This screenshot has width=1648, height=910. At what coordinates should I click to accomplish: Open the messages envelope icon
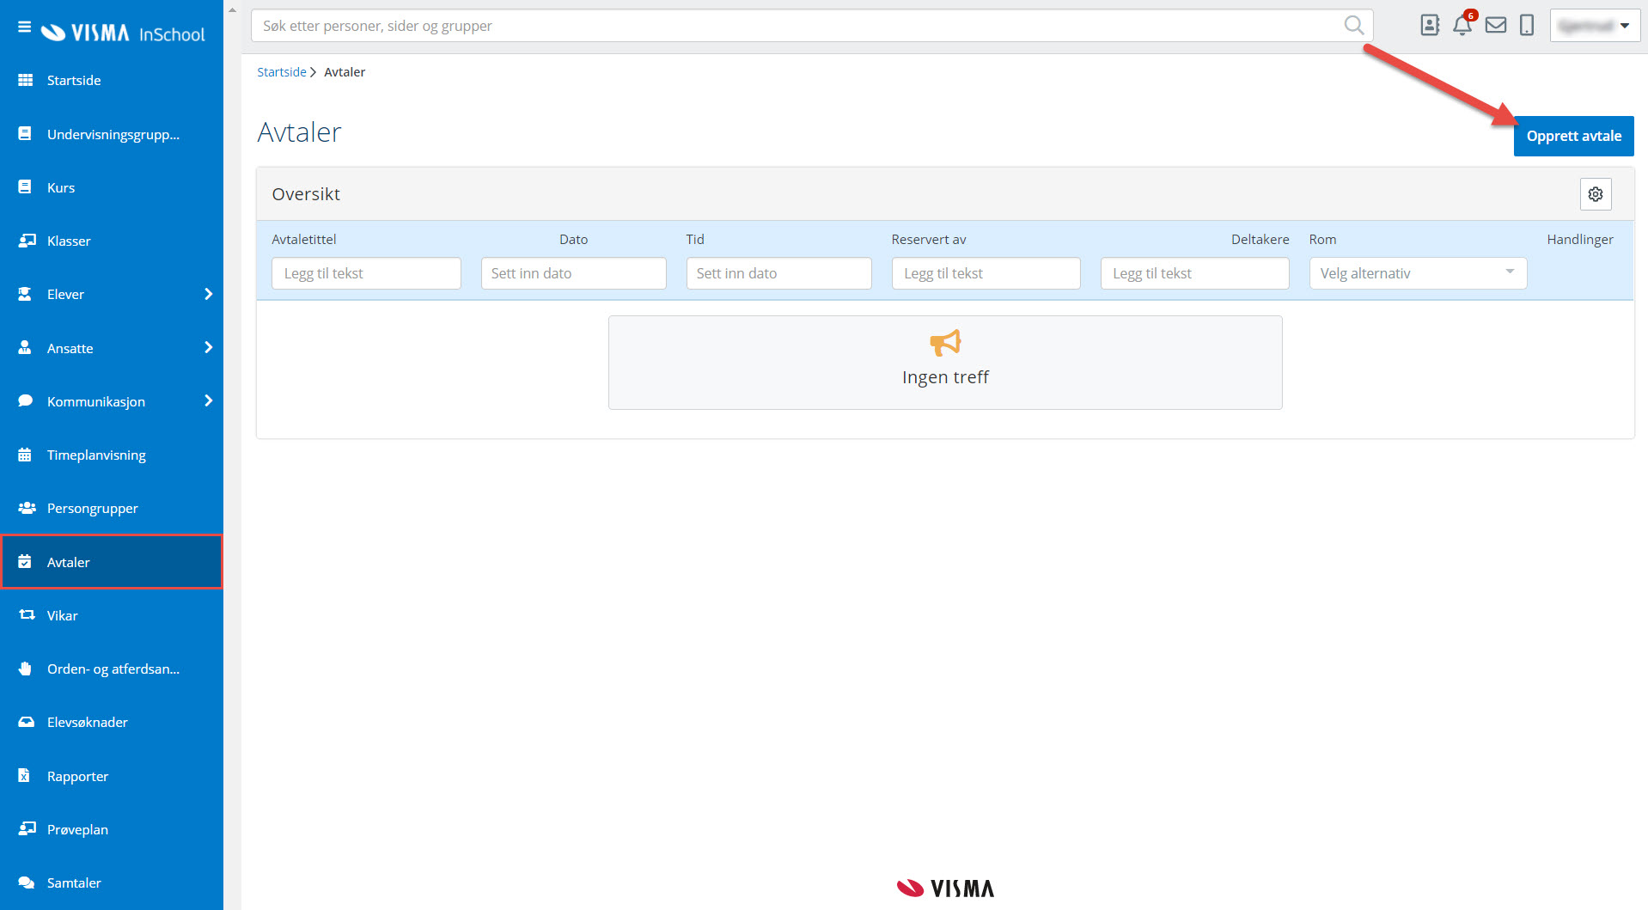(x=1495, y=26)
